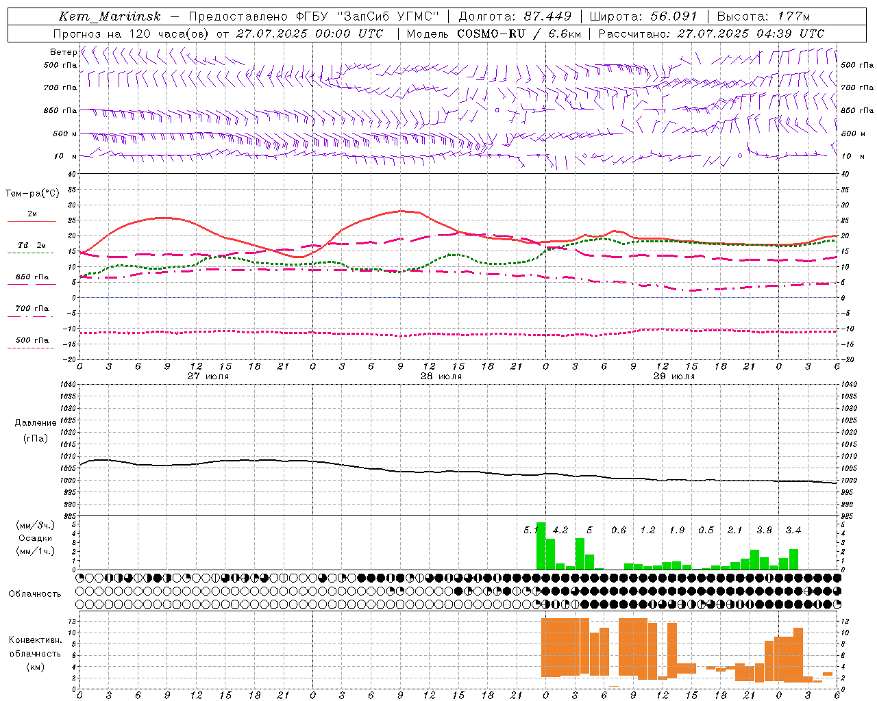Click the forecast header Прогноз на 120 часа(ов)
Screen dimensions: 877x701
coord(131,34)
